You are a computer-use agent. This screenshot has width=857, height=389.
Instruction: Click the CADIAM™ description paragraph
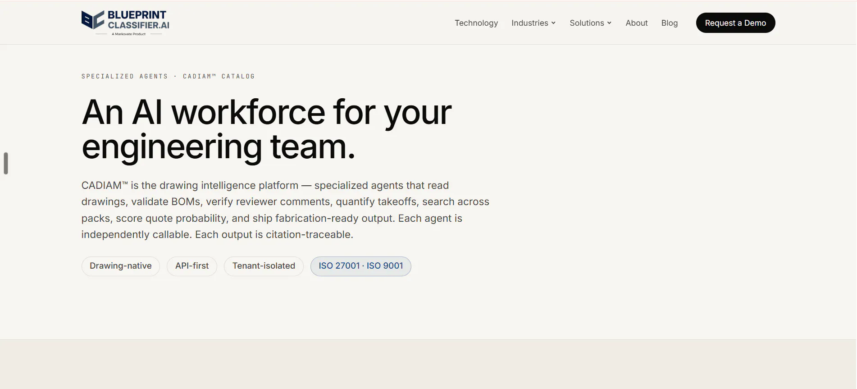click(x=285, y=210)
